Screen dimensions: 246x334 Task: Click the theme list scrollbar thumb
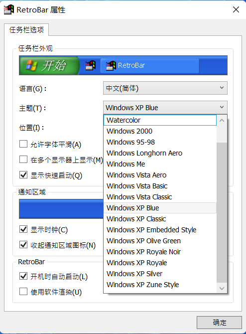(x=222, y=213)
